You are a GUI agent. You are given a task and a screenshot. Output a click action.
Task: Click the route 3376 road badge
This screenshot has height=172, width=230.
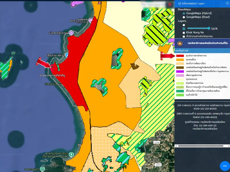click(x=157, y=142)
